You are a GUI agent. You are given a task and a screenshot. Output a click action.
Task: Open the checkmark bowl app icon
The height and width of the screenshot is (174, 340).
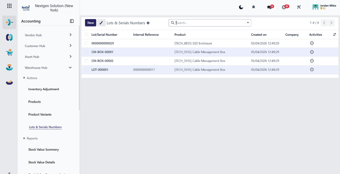(9, 82)
